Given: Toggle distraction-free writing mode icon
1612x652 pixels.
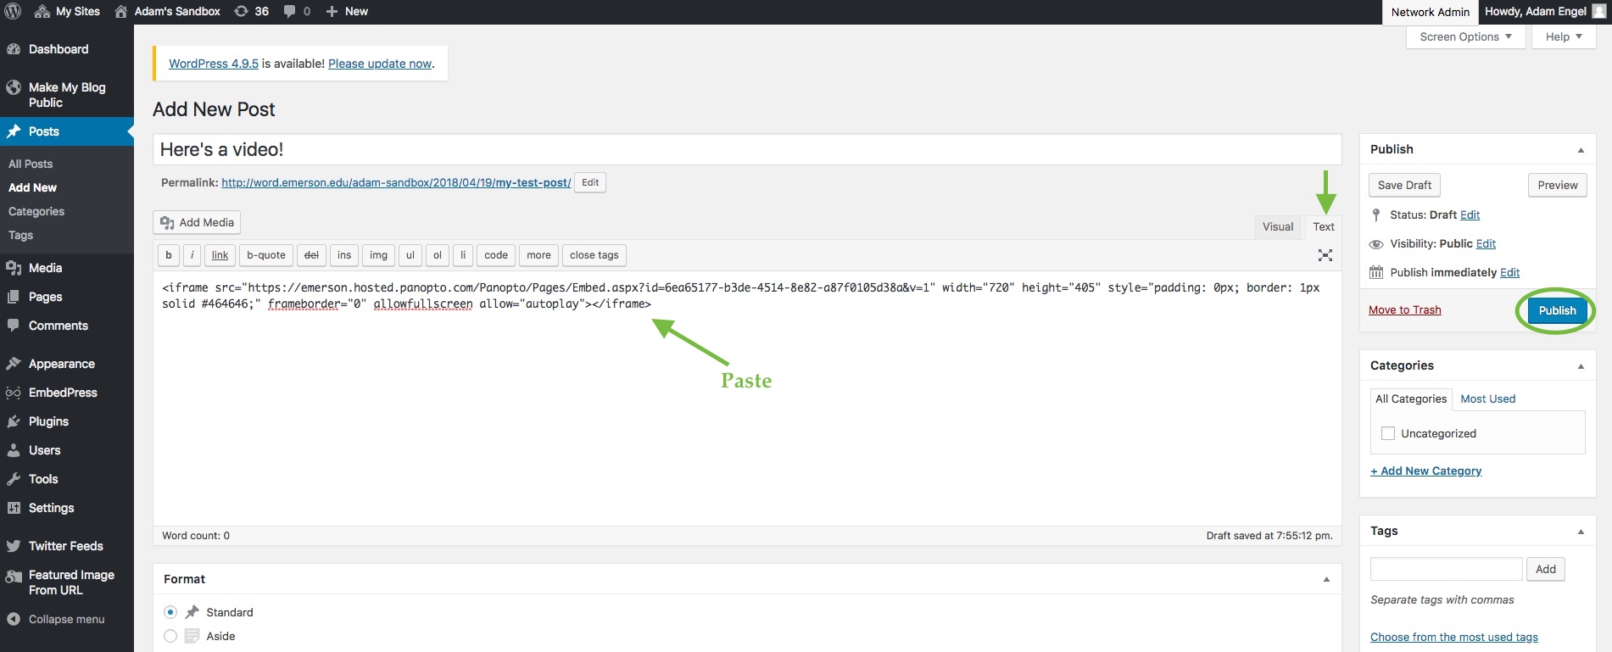Looking at the screenshot, I should click(x=1325, y=255).
